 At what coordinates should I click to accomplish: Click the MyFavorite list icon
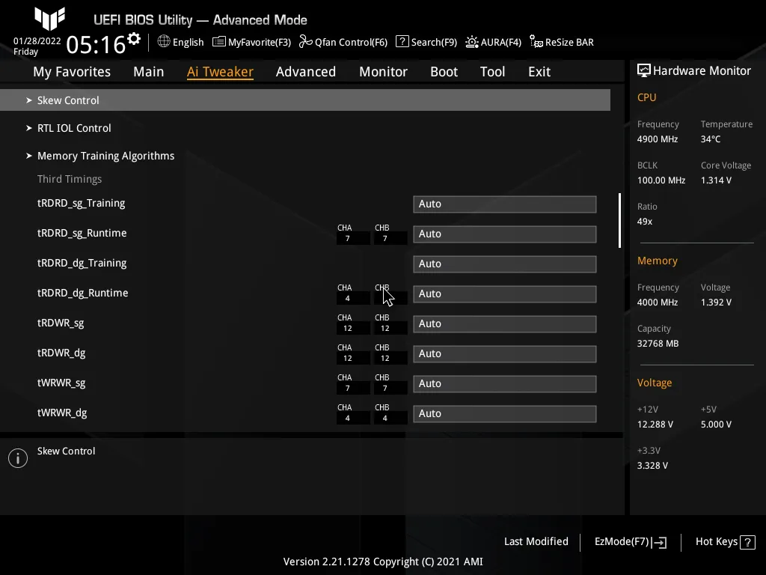[219, 42]
